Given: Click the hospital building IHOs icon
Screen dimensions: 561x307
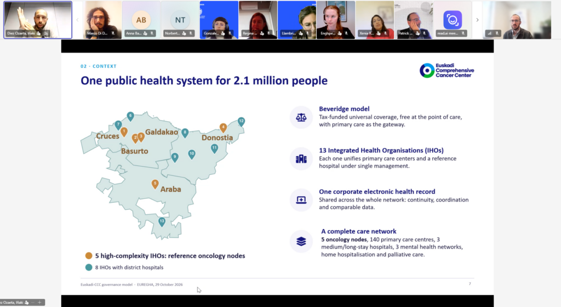Looking at the screenshot, I should (301, 158).
